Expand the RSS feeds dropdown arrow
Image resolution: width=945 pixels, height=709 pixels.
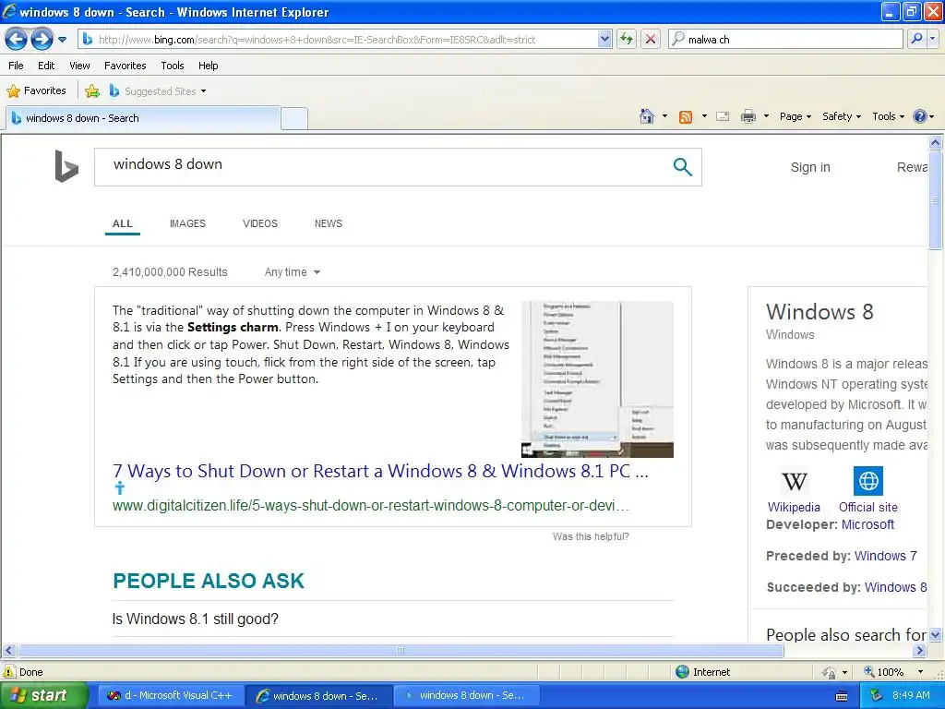[704, 116]
